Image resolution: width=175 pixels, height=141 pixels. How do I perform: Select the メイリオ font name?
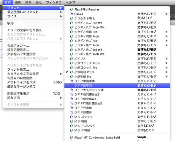[x=80, y=58]
